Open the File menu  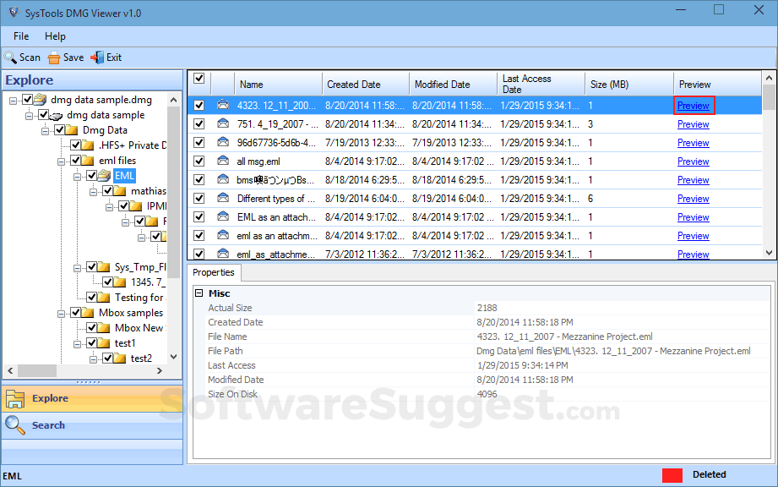(20, 36)
